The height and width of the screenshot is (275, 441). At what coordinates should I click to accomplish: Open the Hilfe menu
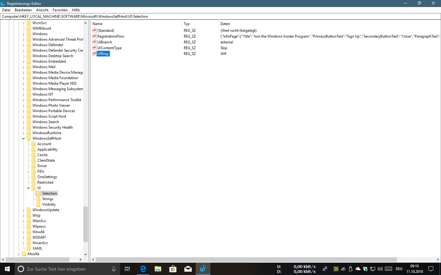tap(76, 10)
